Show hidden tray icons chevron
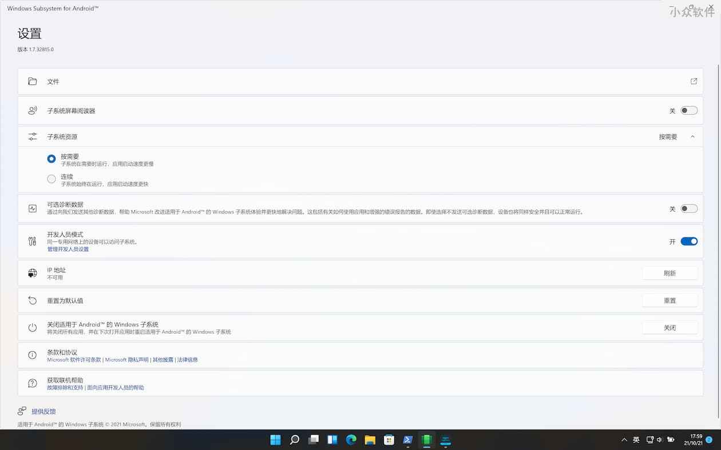This screenshot has width=721, height=450. pyautogui.click(x=624, y=440)
